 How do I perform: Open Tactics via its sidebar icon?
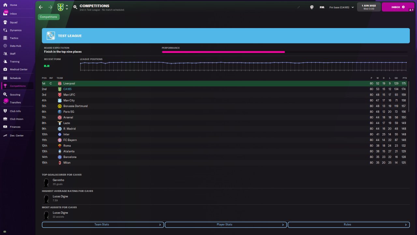(5, 38)
